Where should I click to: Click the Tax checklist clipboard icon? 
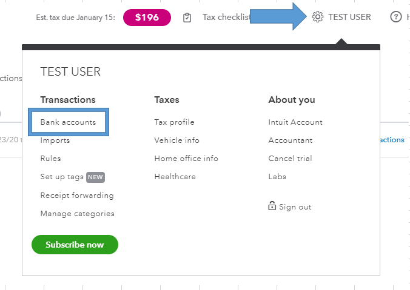[x=187, y=17]
